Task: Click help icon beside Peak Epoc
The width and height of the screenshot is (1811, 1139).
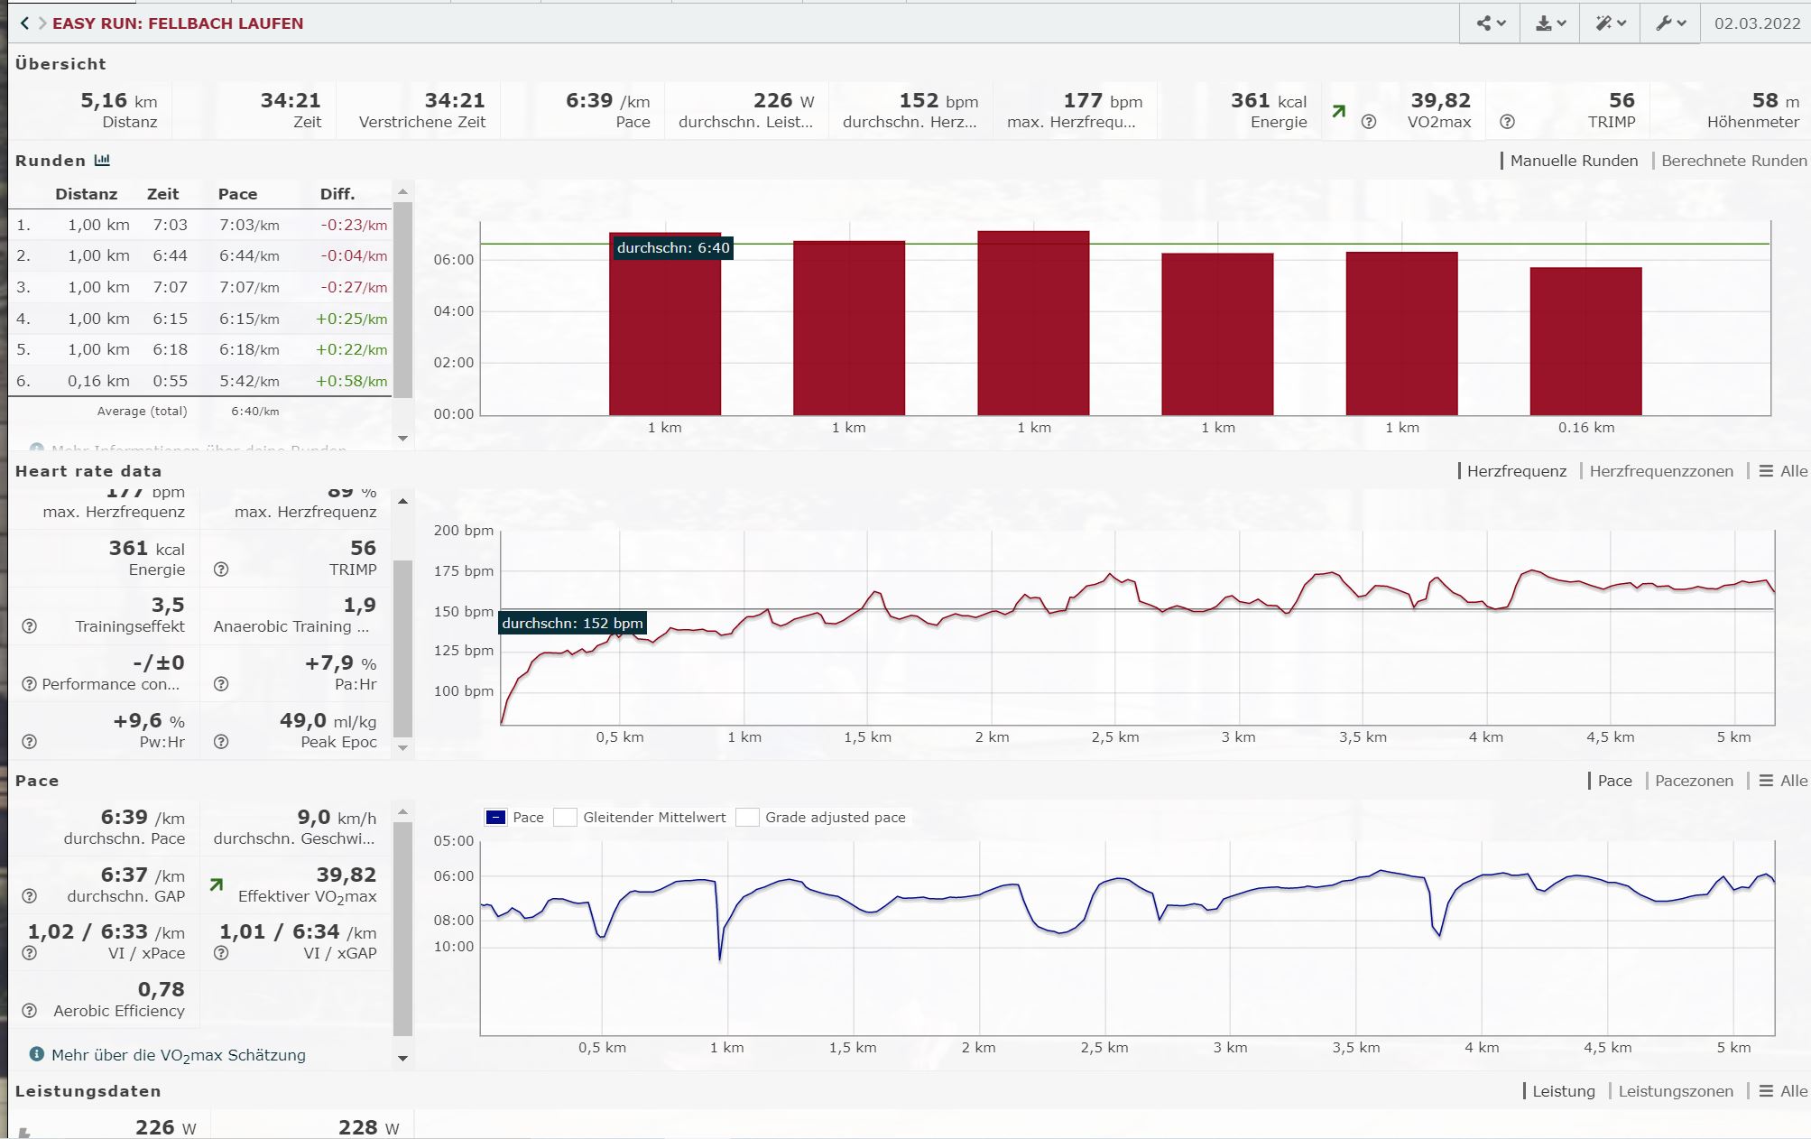Action: (221, 742)
